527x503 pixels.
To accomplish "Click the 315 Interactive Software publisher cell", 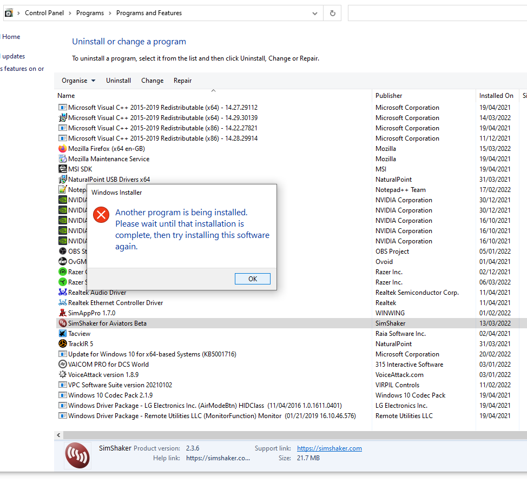I will coord(409,365).
